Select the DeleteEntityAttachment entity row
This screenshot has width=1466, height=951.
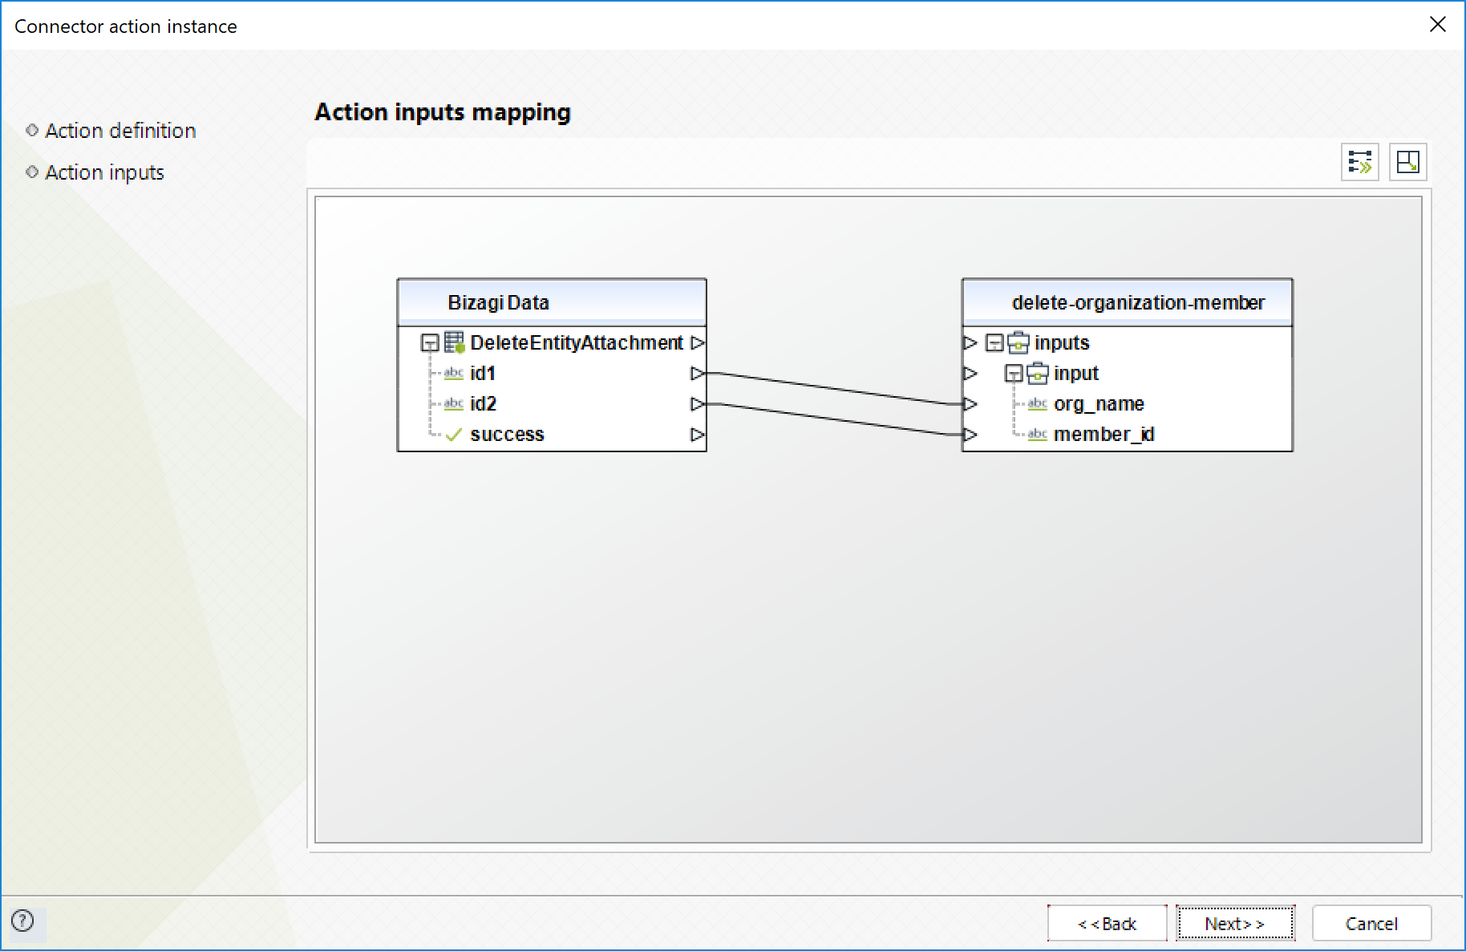click(x=552, y=342)
